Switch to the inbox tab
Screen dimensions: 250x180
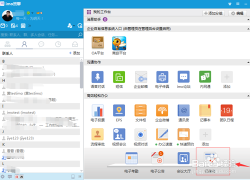click(x=75, y=44)
